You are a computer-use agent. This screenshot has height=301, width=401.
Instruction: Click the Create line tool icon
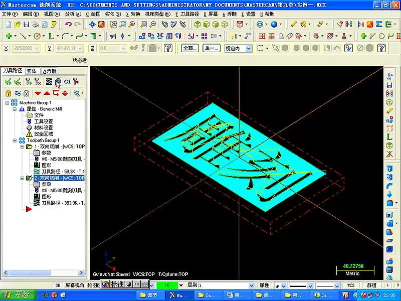pyautogui.click(x=23, y=36)
